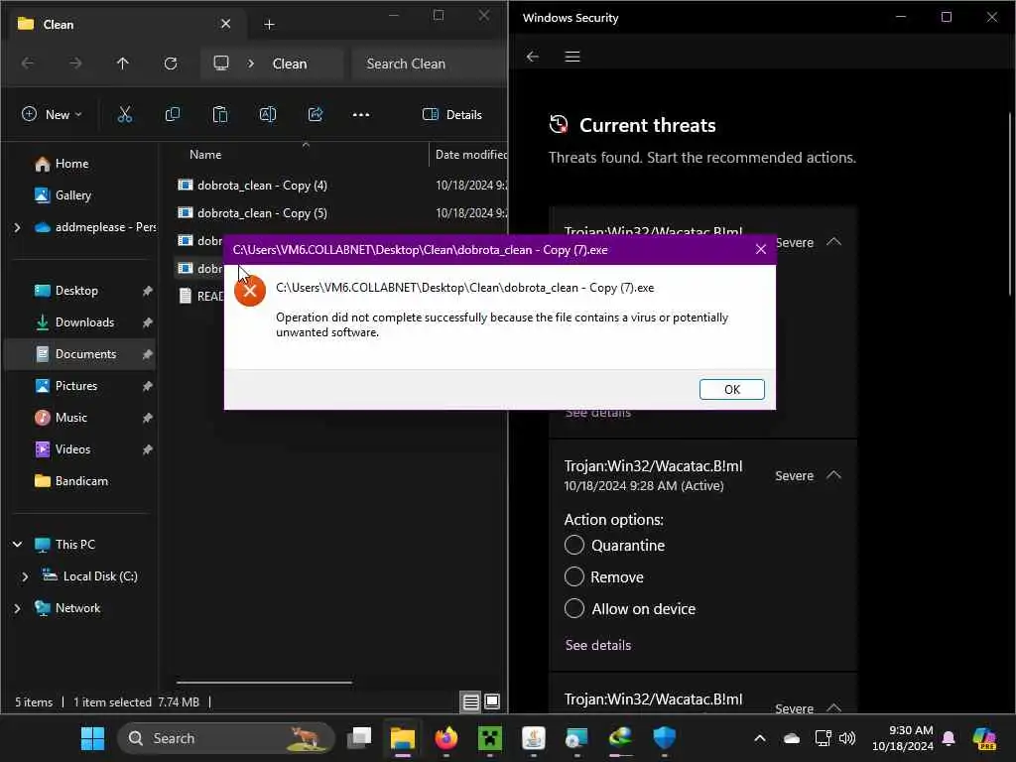The height and width of the screenshot is (762, 1016).
Task: Open the See more ellipsis menu
Action: pyautogui.click(x=361, y=115)
